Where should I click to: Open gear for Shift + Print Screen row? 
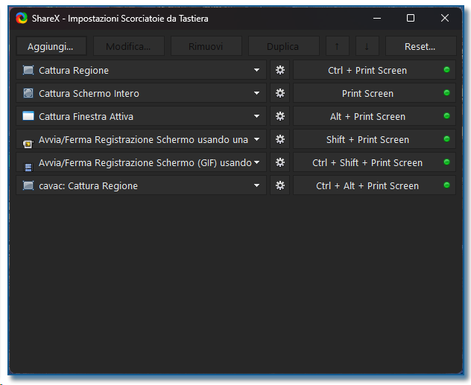pyautogui.click(x=279, y=139)
